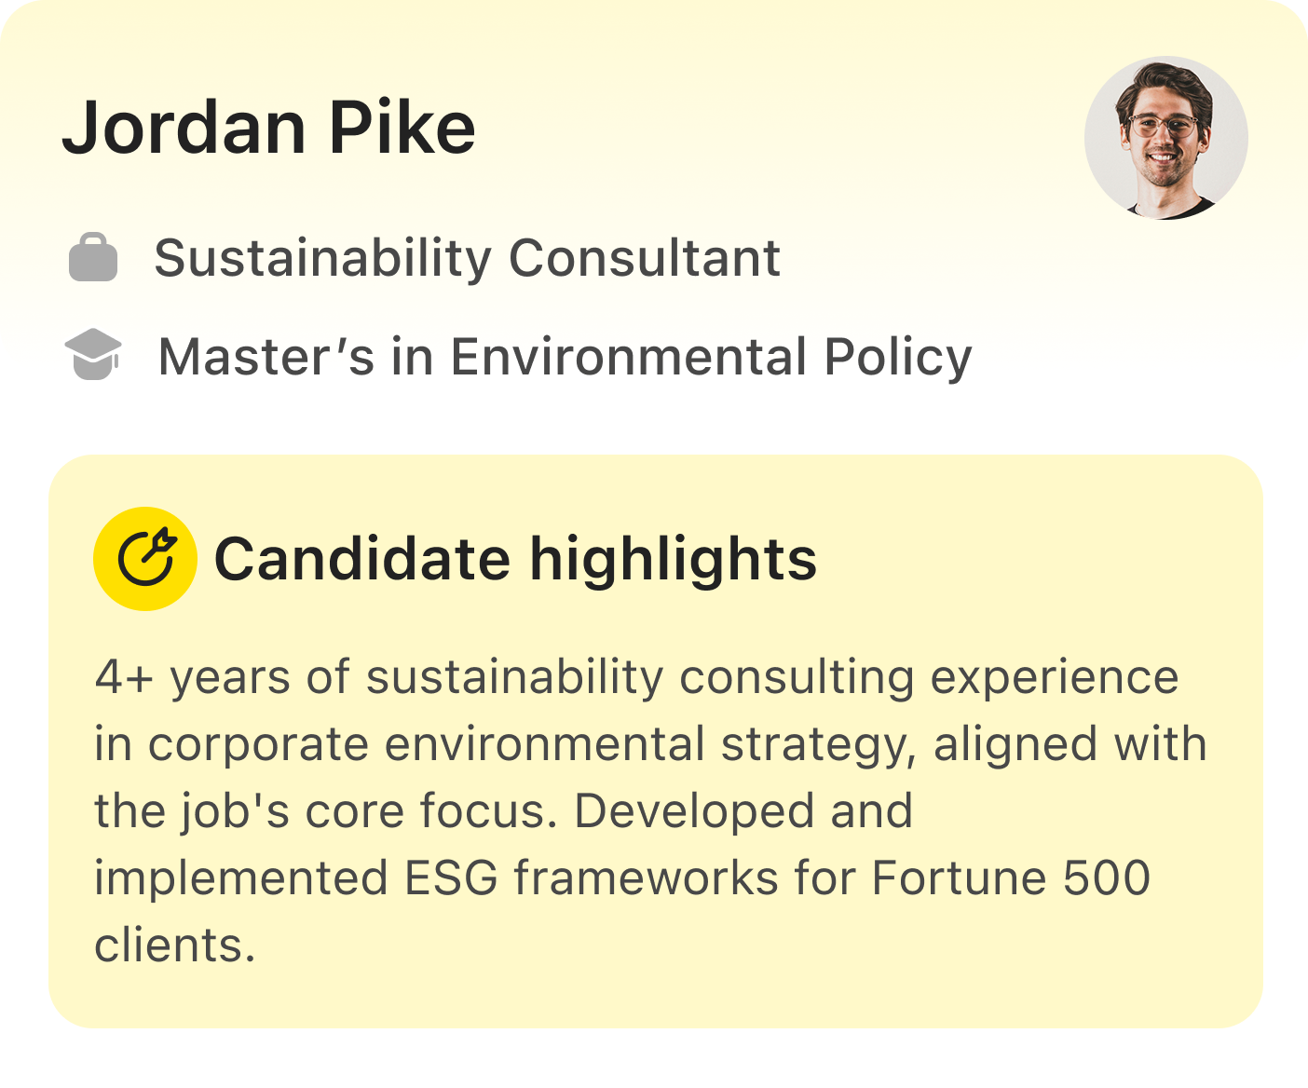Click the graduation cap education icon
The width and height of the screenshot is (1308, 1088).
(x=93, y=355)
